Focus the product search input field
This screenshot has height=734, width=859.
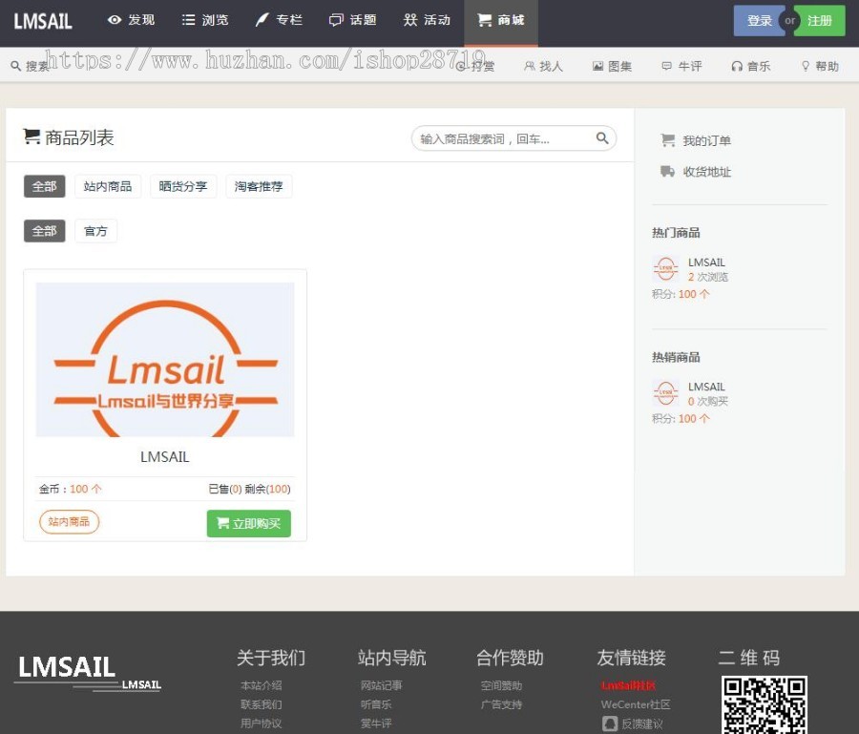tap(501, 138)
